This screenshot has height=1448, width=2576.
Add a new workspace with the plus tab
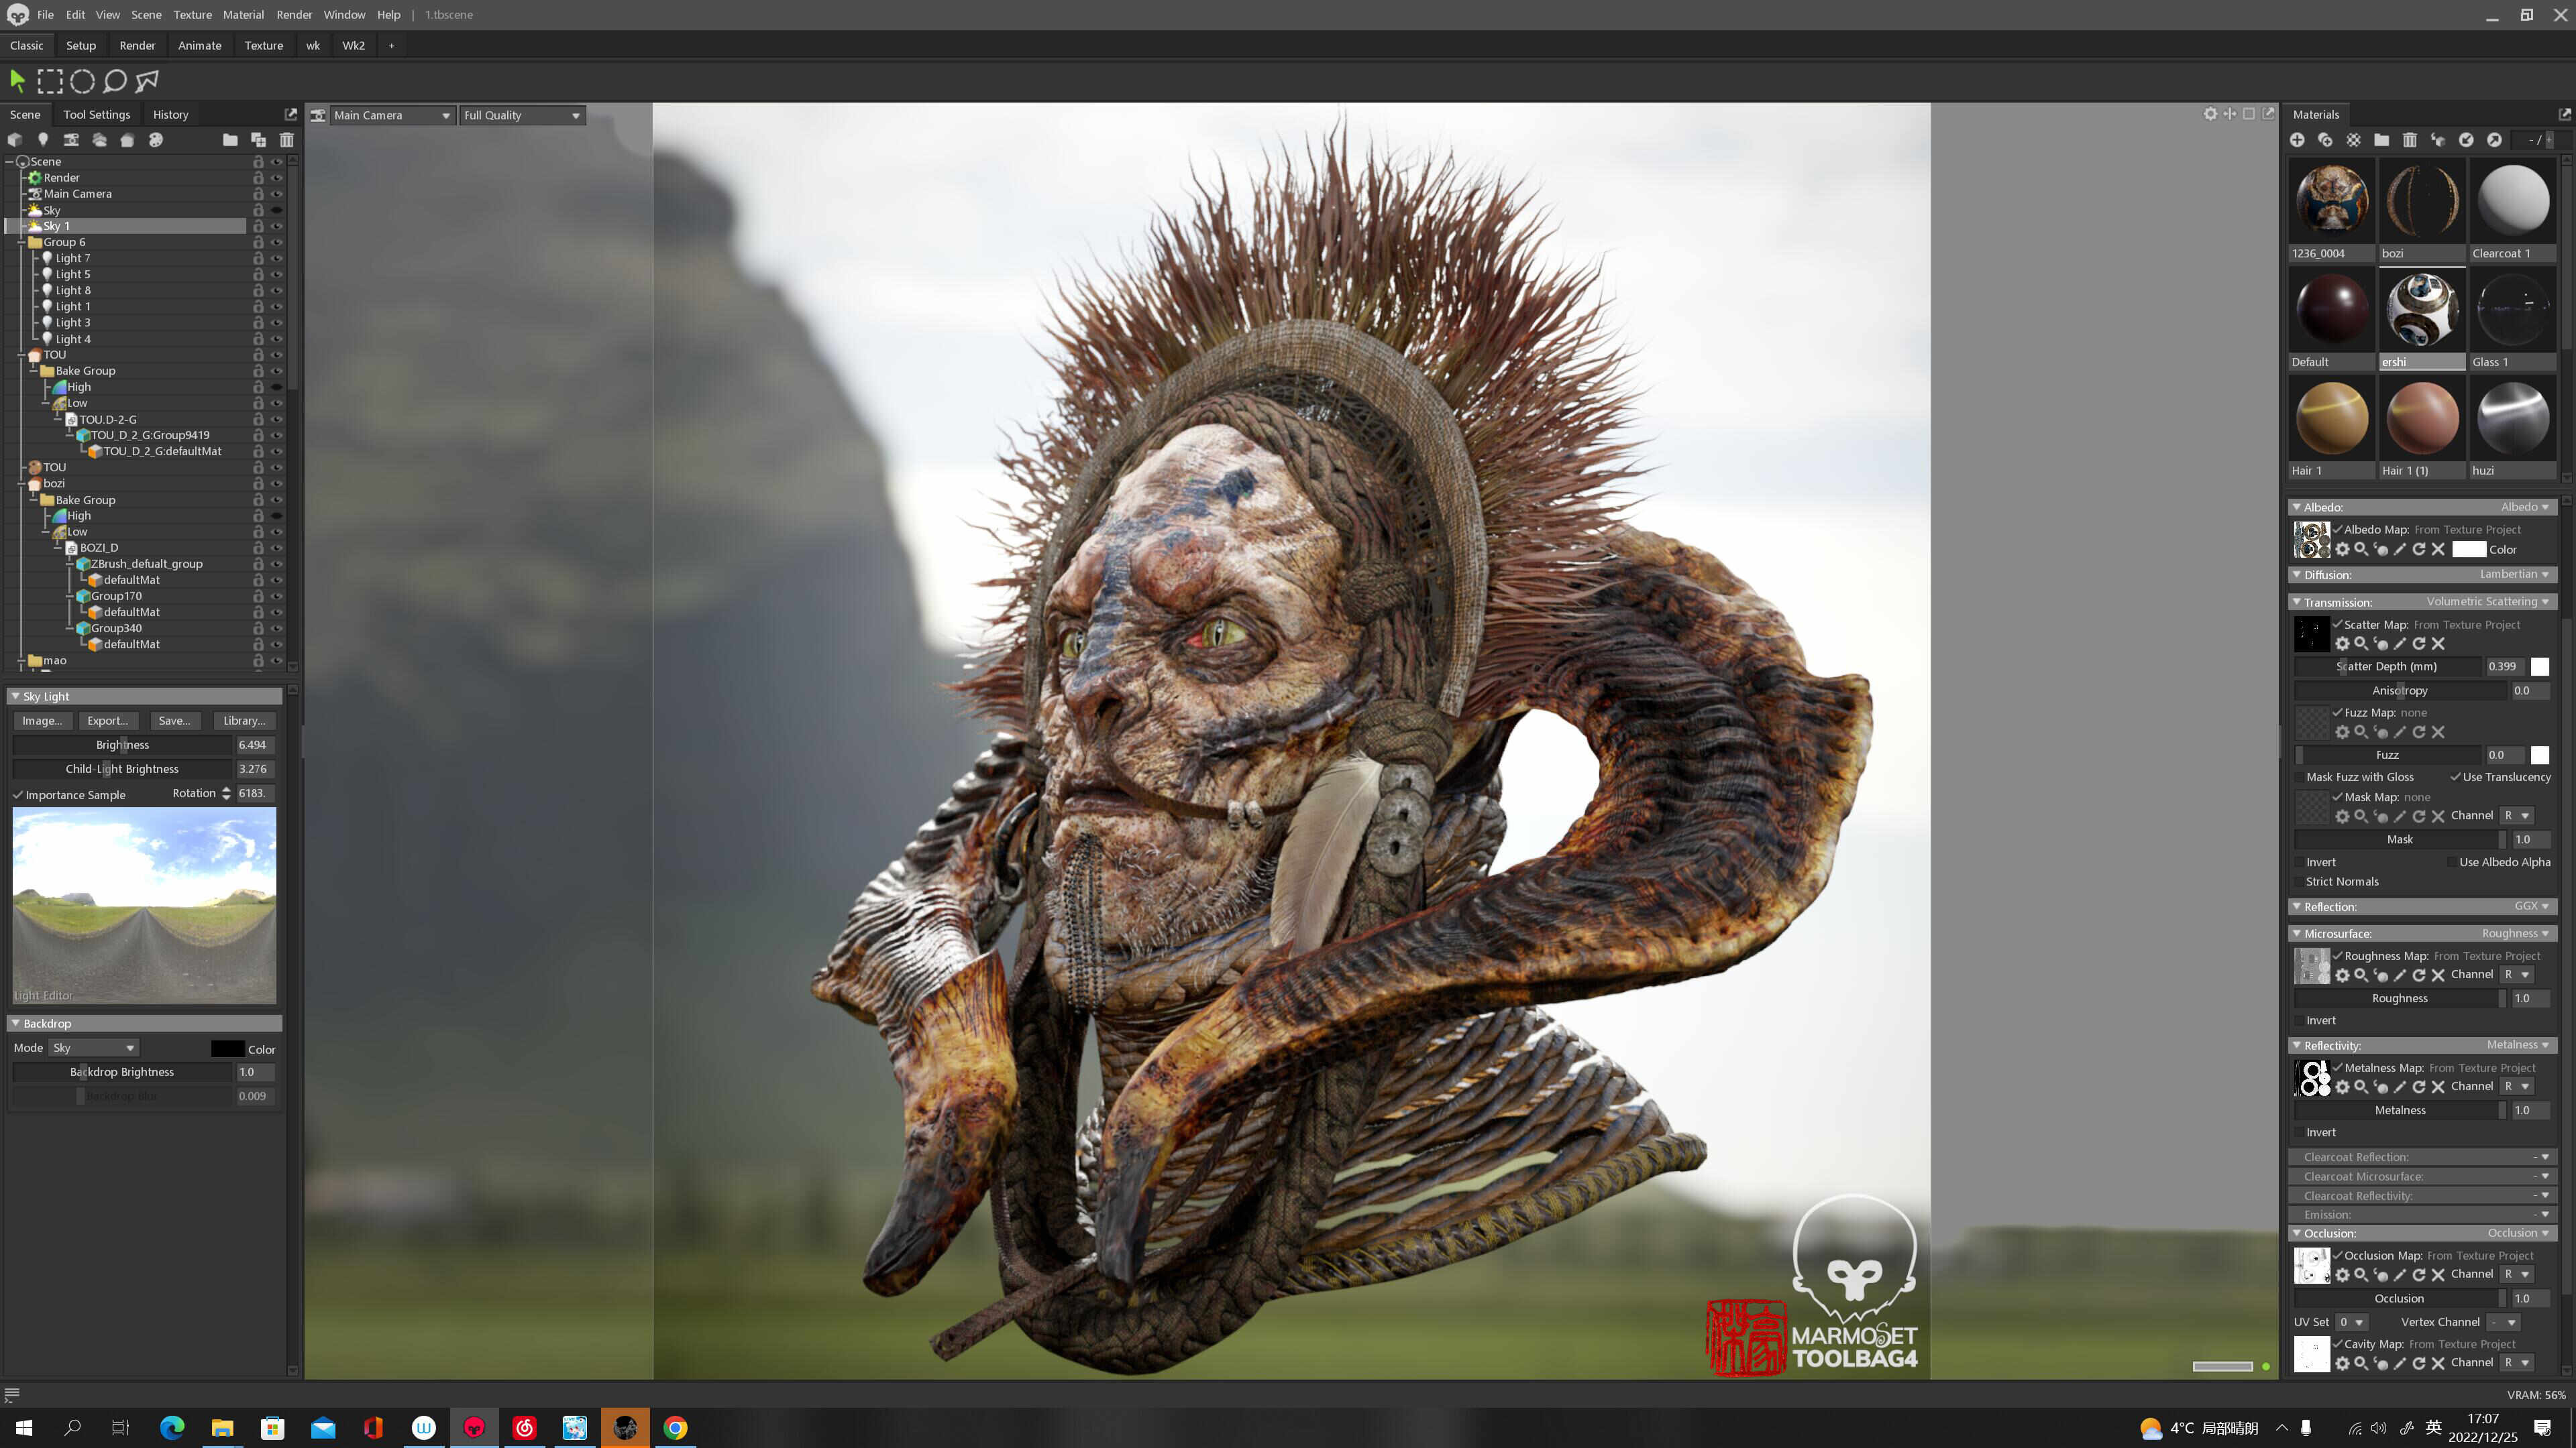click(x=391, y=46)
